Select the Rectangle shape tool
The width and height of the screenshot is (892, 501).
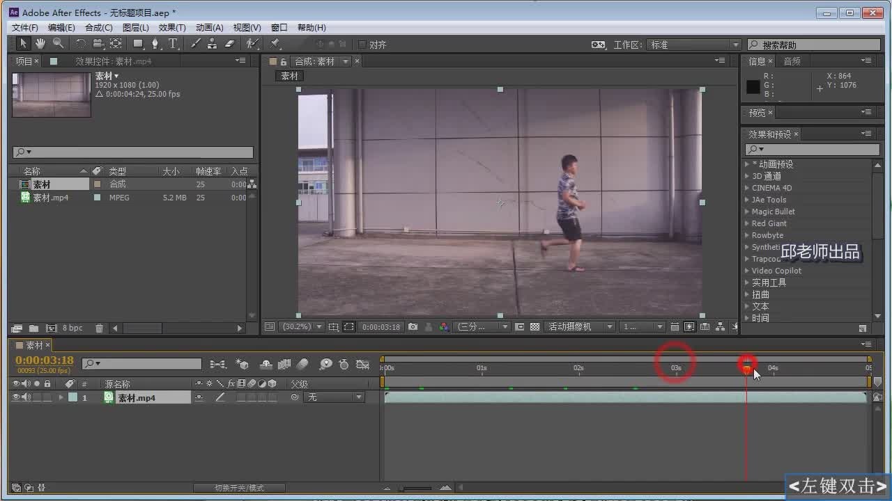(139, 43)
